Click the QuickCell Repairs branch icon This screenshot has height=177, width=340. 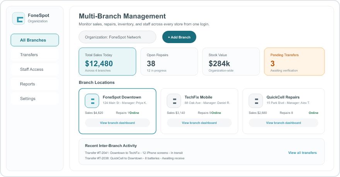(256, 101)
